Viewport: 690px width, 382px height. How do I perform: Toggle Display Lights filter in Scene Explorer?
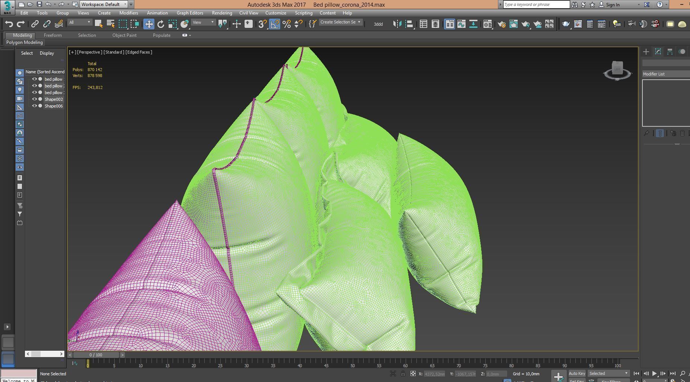point(20,90)
